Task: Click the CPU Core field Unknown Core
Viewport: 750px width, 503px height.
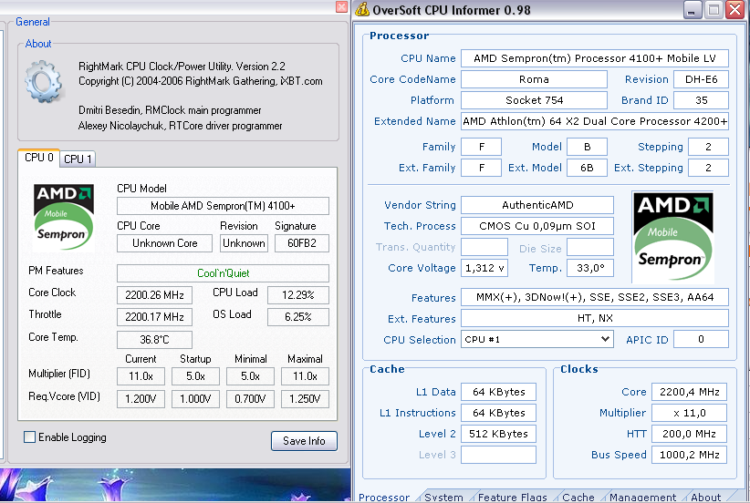Action: 164,243
